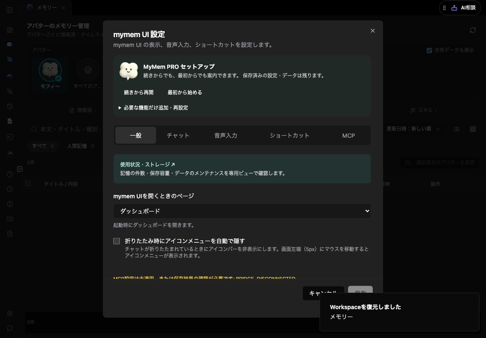Select the すべて filter chip

(43, 146)
